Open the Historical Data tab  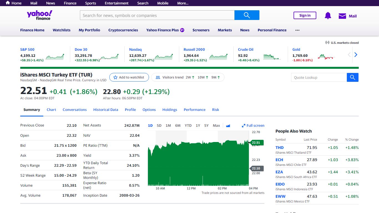106,110
